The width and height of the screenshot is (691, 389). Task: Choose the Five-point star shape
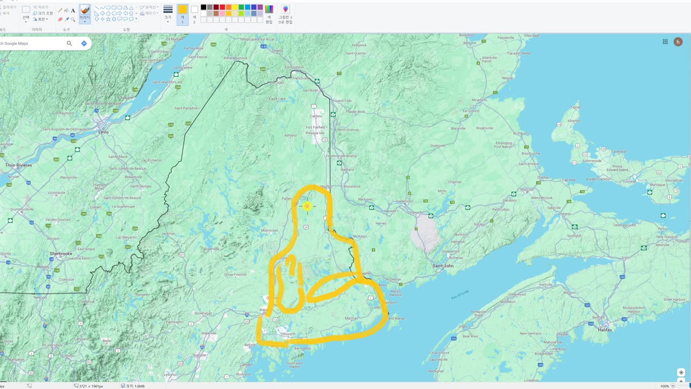click(x=108, y=19)
